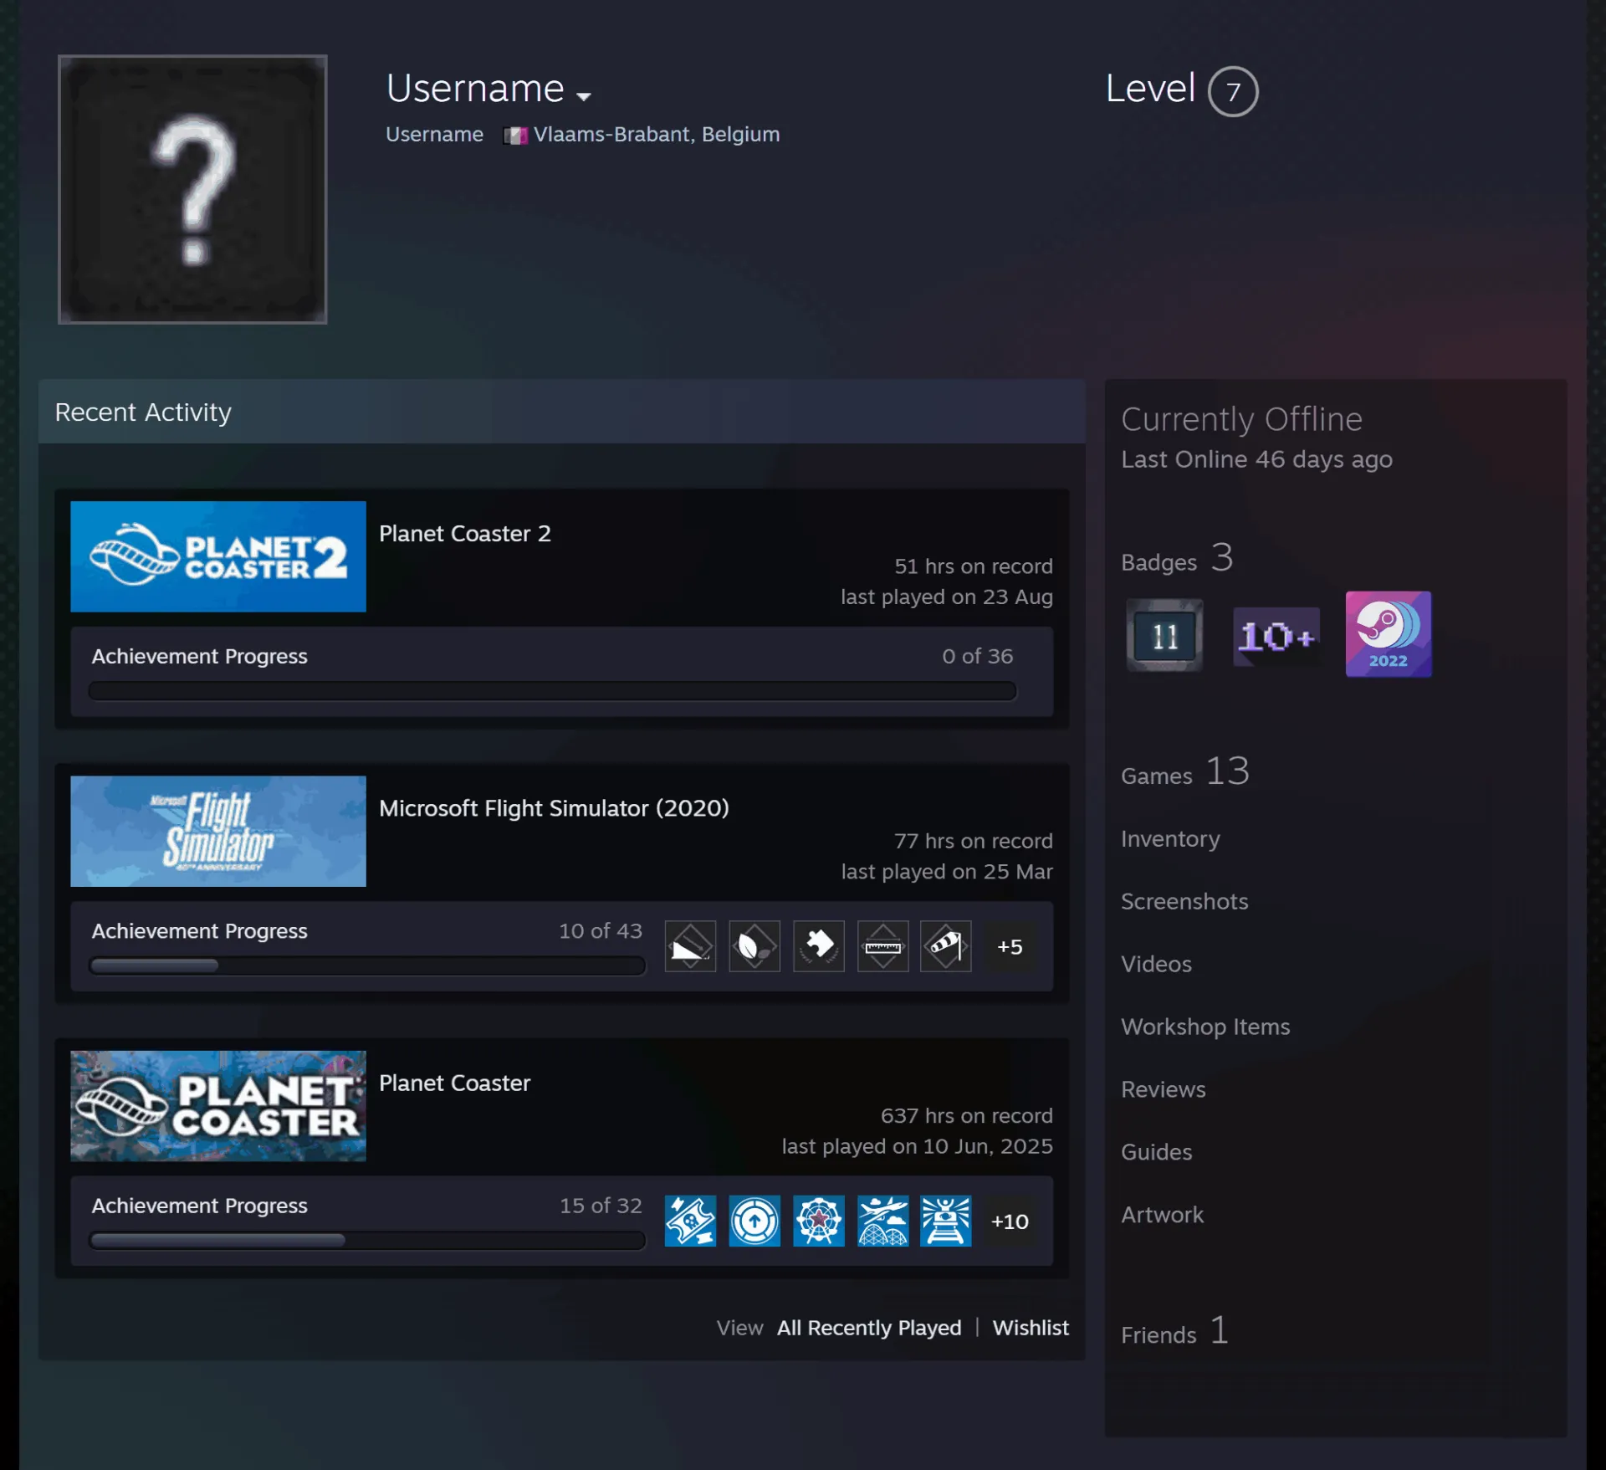Image resolution: width=1606 pixels, height=1470 pixels.
Task: Open first Flight Simulator achievement icon
Action: point(690,946)
